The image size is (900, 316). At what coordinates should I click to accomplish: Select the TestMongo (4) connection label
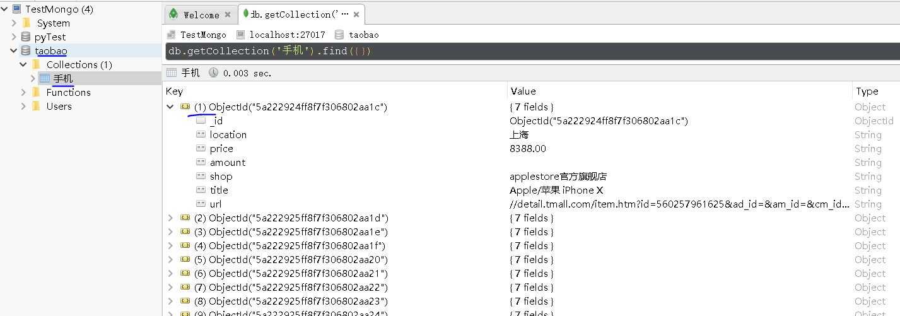[59, 9]
